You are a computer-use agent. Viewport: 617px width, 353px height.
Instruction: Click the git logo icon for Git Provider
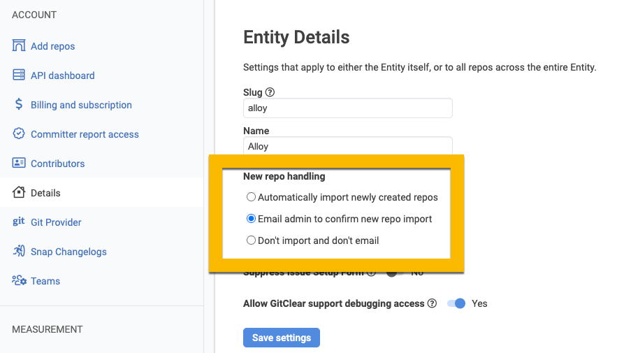click(19, 222)
